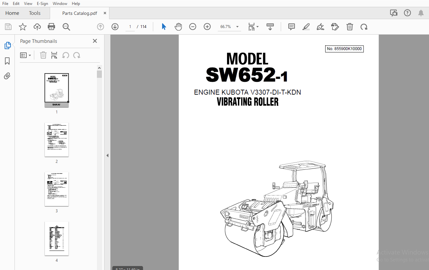Delete selected thumbnail pages icon
Viewport: 429px width, 270px height.
coord(43,55)
